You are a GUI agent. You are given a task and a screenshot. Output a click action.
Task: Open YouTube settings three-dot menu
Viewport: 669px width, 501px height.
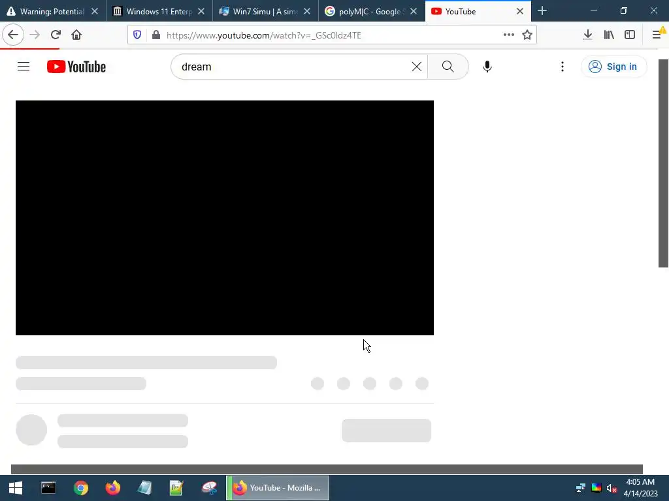563,67
